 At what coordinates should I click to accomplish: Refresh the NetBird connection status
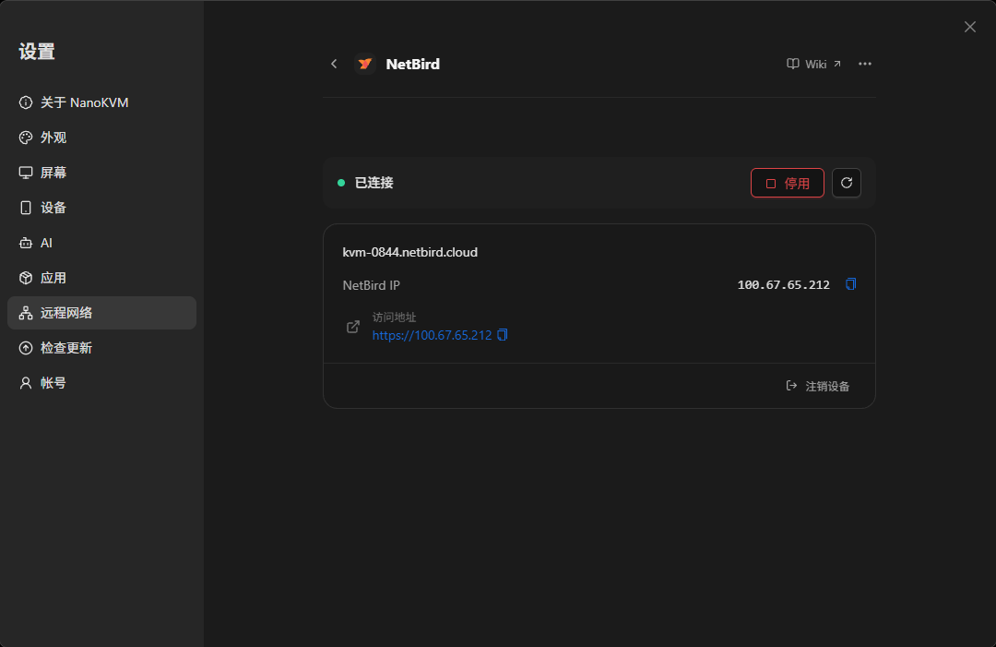coord(846,183)
